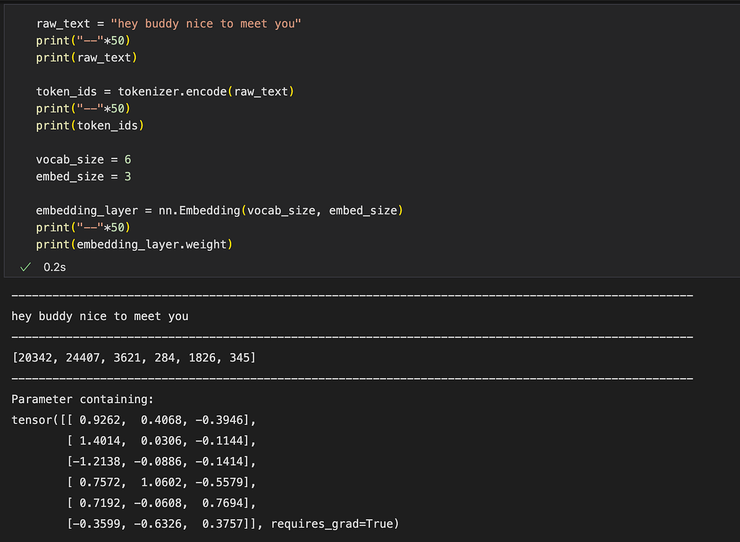
Task: Click the output text hey buddy nice to meet you
Action: [x=100, y=316]
